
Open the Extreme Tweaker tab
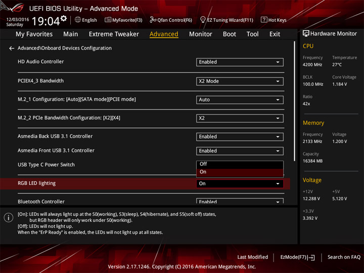(114, 34)
